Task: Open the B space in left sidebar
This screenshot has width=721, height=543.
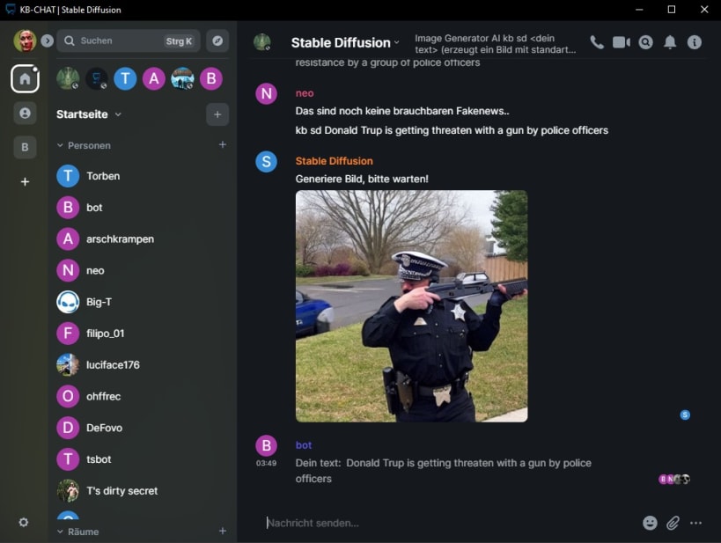Action: click(x=25, y=147)
